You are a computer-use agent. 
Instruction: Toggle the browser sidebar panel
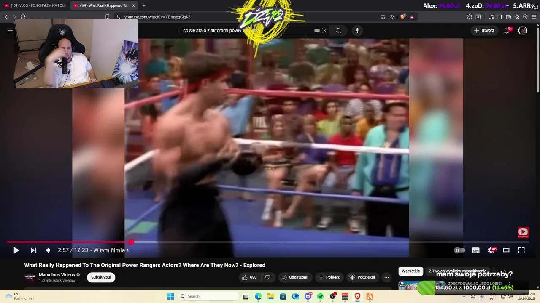point(500,17)
